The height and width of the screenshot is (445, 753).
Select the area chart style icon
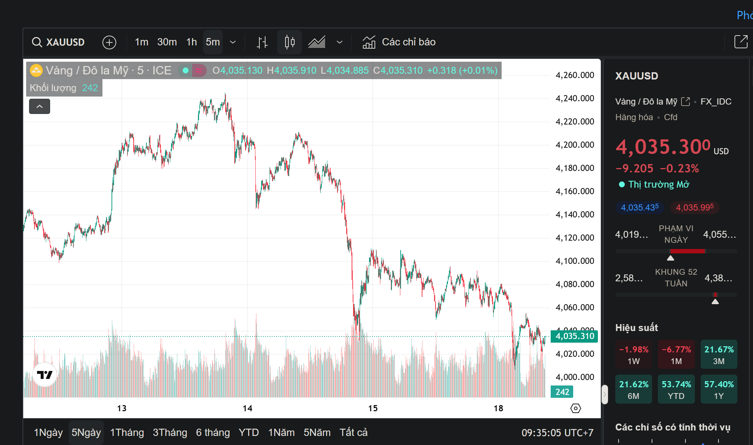317,42
